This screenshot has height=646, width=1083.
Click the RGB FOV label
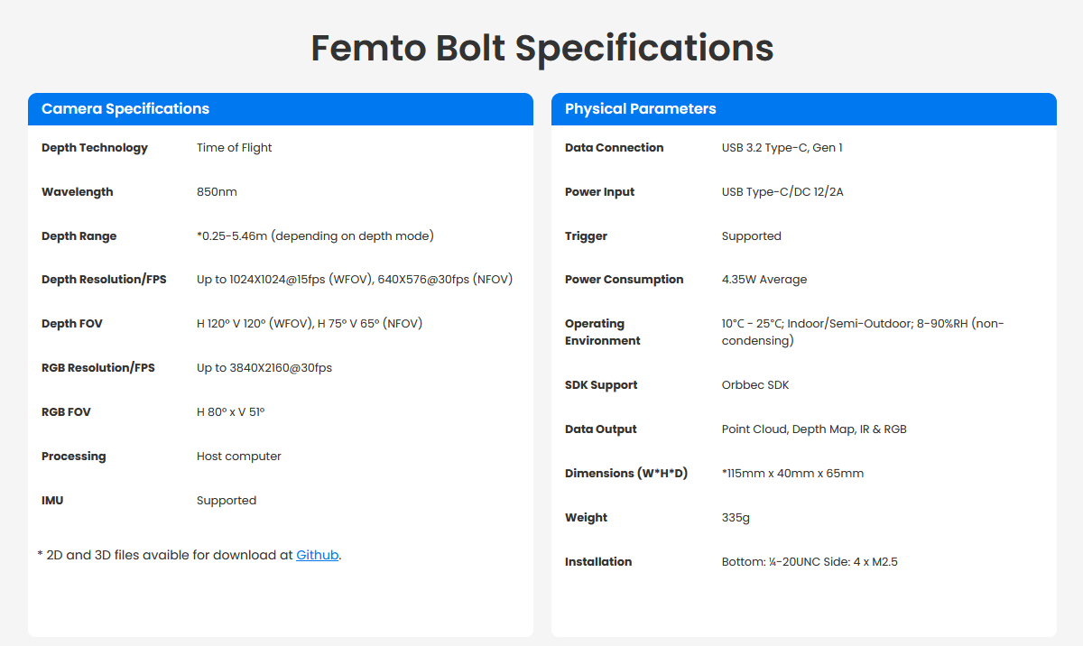pyautogui.click(x=66, y=412)
